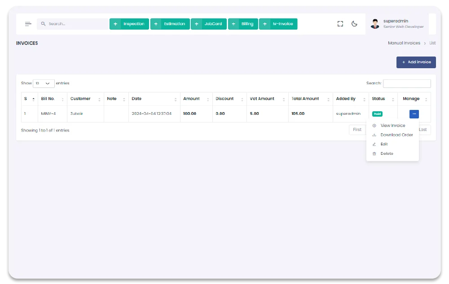Click the table Search input field

(x=406, y=83)
